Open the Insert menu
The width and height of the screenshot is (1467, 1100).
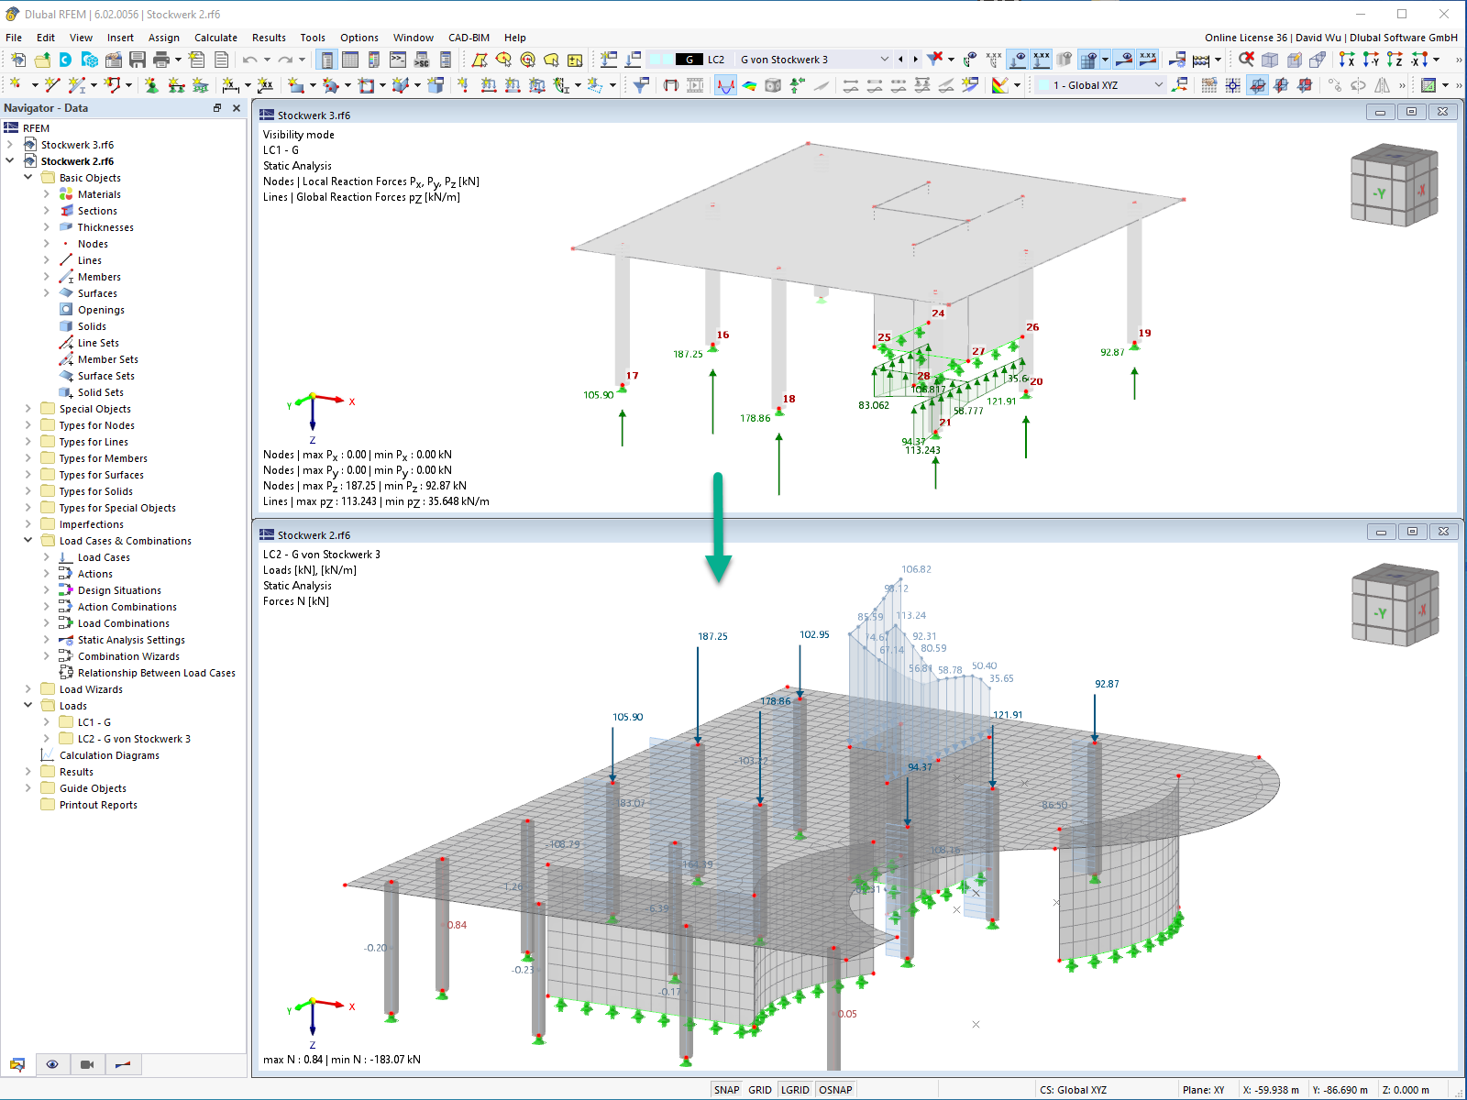point(120,38)
